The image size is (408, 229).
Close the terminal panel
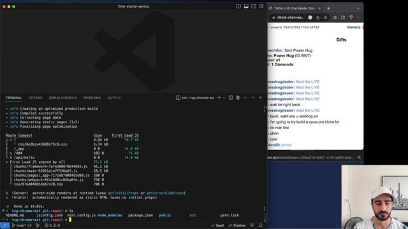(261, 97)
